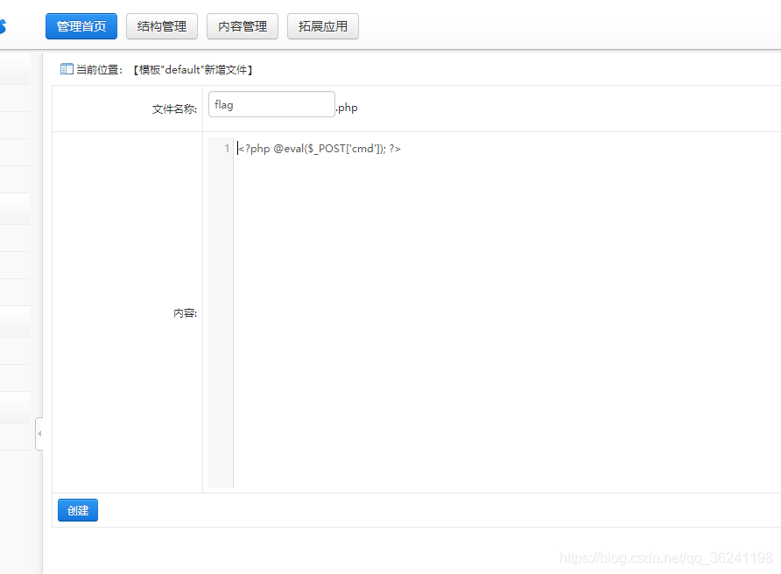781x574 pixels.
Task: Click the 文件名称 field label
Action: pos(174,109)
